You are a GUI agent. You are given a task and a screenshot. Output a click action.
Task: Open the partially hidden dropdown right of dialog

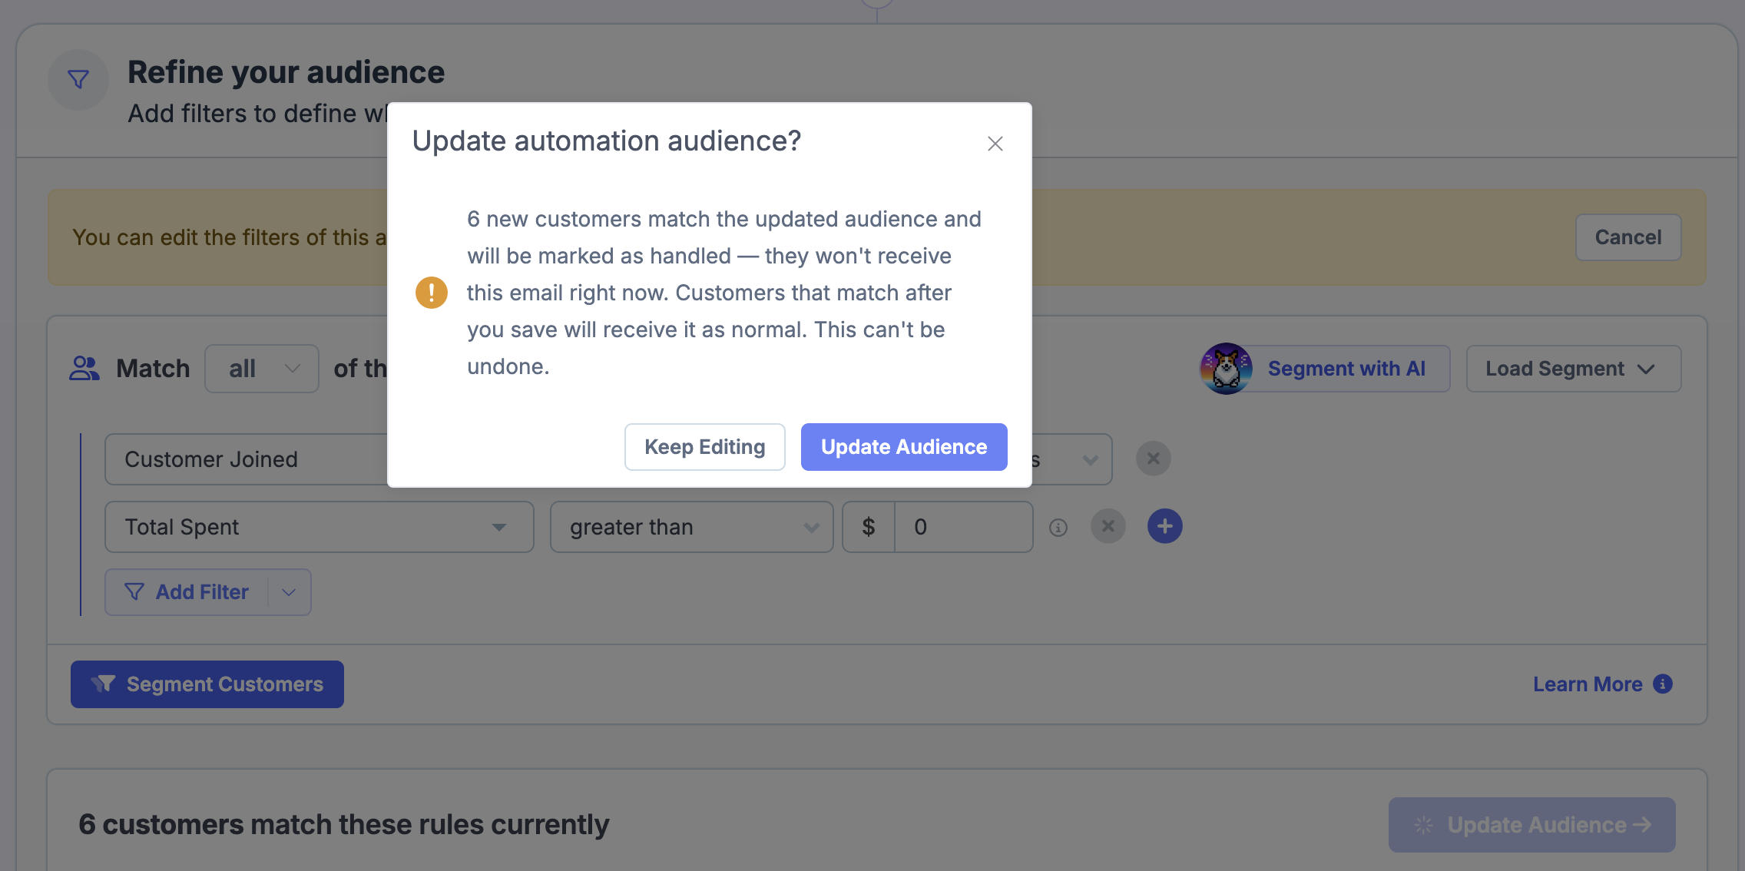coord(1071,459)
